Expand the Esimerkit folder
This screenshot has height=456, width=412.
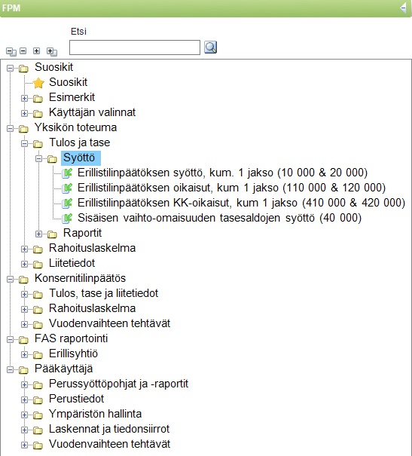click(x=24, y=98)
